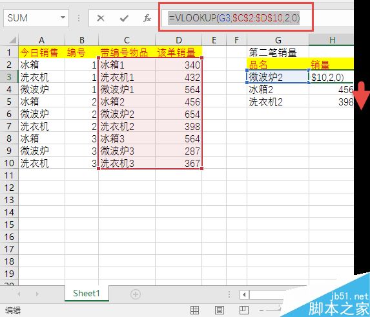Click cell H5 value 398

click(331, 102)
